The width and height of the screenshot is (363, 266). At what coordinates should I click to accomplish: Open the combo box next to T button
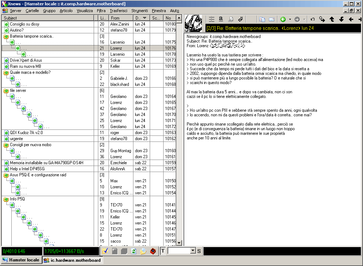coord(193,250)
